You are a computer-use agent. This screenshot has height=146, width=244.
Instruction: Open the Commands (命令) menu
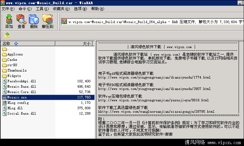(25, 9)
